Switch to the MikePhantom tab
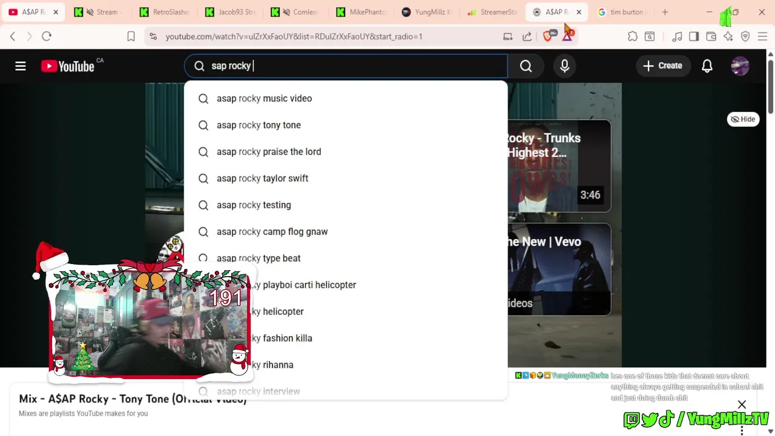The width and height of the screenshot is (775, 436). (361, 12)
